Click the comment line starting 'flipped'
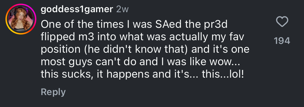This screenshot has height=107, width=304. pos(142,37)
